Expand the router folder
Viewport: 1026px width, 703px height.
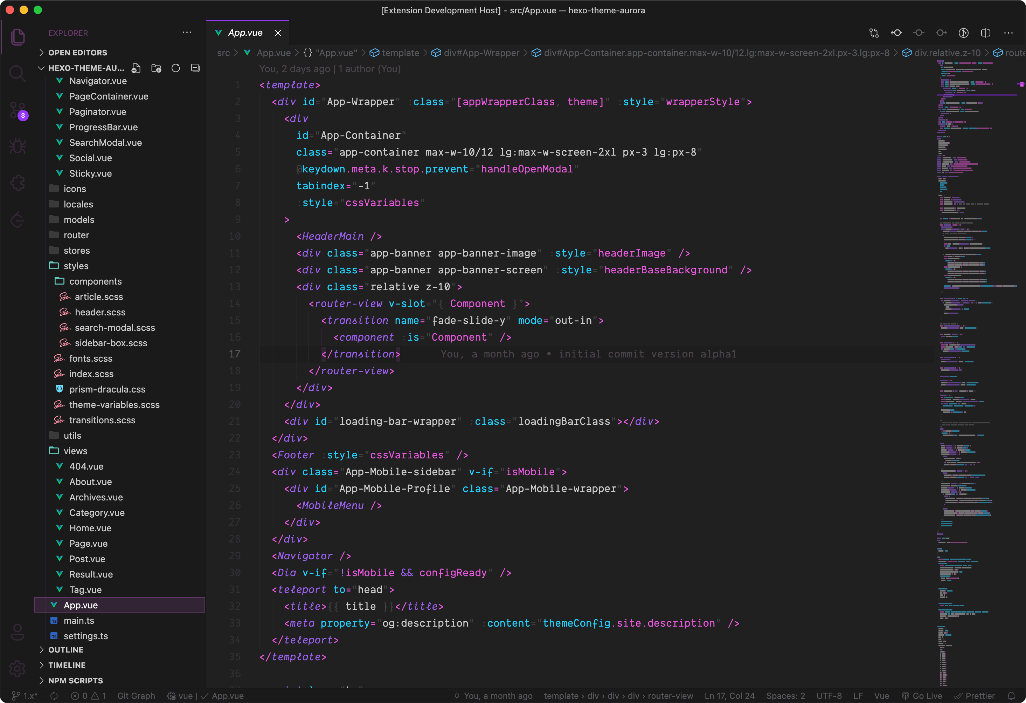[120, 235]
